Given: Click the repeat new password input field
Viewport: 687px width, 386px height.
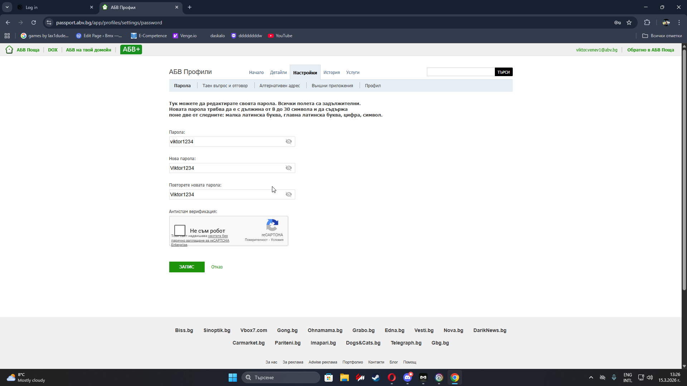Looking at the screenshot, I should 232,194.
